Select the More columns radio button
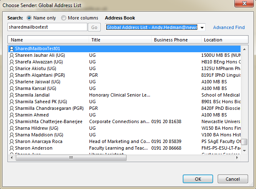The image size is (256, 189). (64, 18)
